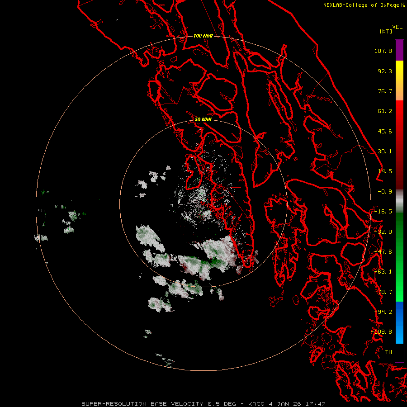Click the NEXLAB-College of DuPage label
Image resolution: width=407 pixels, height=407 pixels.
[x=361, y=5]
